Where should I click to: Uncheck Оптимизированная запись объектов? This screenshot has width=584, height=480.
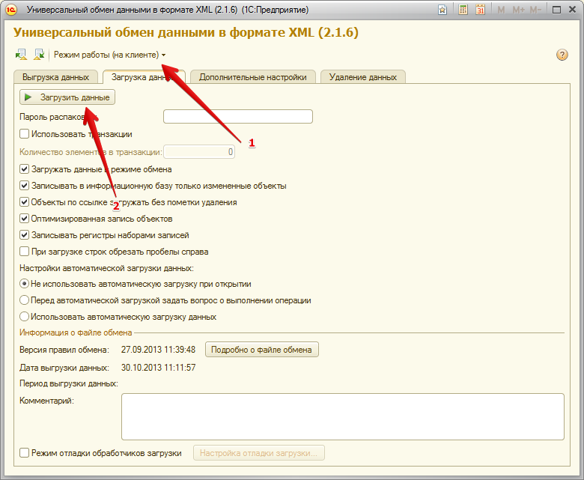[x=25, y=219]
